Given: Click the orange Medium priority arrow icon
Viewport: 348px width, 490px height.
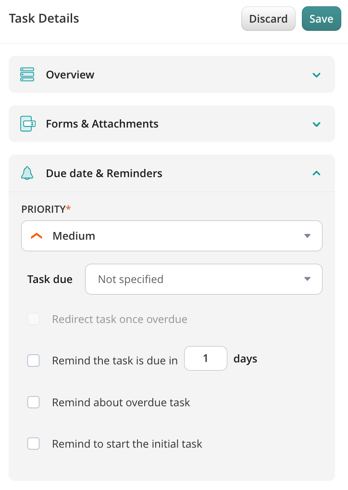Looking at the screenshot, I should pos(37,236).
